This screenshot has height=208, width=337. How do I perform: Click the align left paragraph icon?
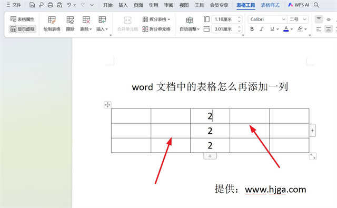click(x=319, y=29)
